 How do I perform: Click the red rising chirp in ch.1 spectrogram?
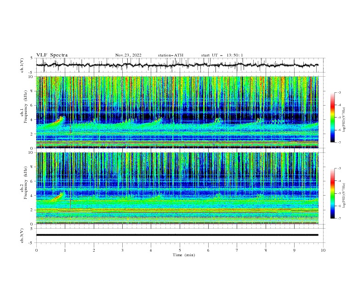click(58, 122)
